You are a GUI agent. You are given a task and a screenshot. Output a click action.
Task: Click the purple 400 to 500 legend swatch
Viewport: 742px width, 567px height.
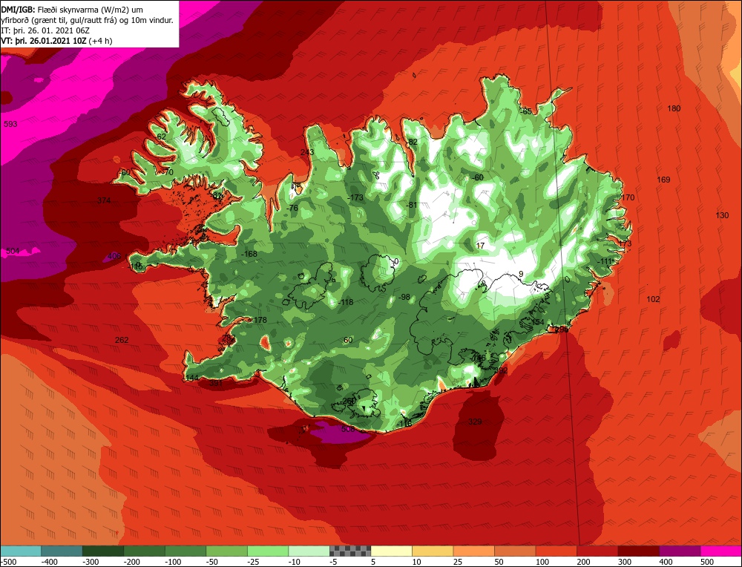coord(680,551)
